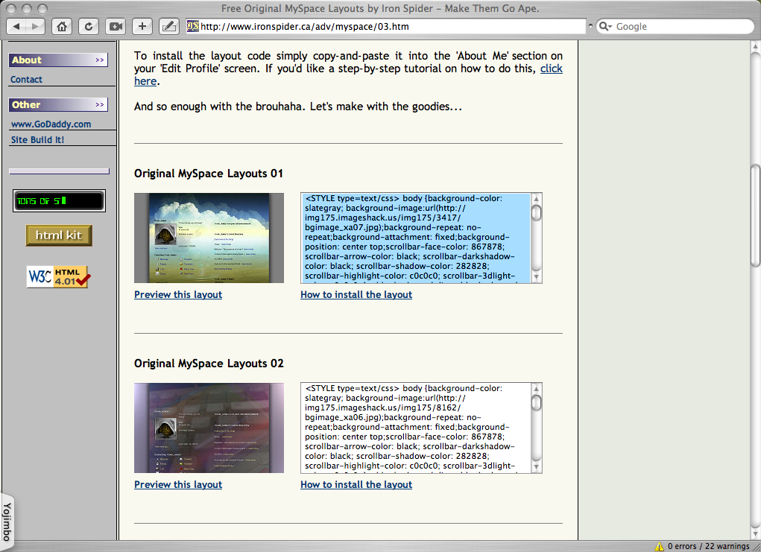761x552 pixels.
Task: Click the main page vertical scrollbar thumb
Action: [755, 216]
